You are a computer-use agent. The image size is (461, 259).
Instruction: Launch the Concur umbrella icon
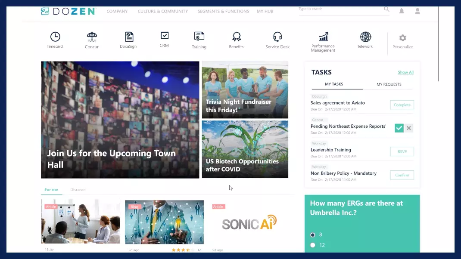pyautogui.click(x=92, y=37)
